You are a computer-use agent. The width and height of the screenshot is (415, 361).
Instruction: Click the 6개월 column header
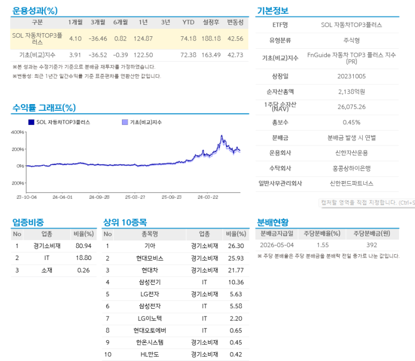120,22
